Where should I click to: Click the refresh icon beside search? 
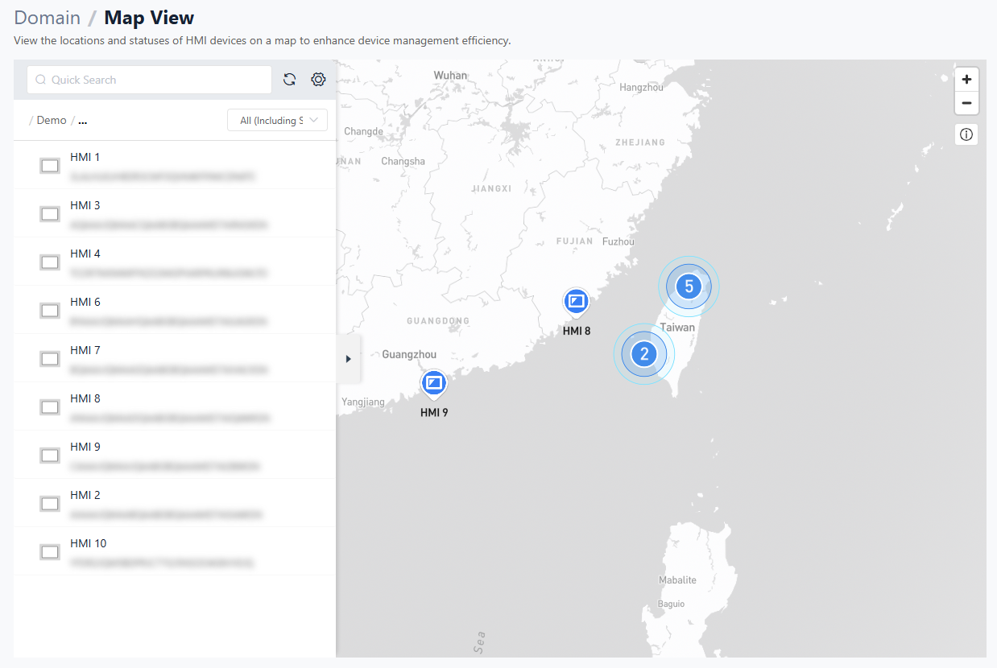pyautogui.click(x=290, y=80)
